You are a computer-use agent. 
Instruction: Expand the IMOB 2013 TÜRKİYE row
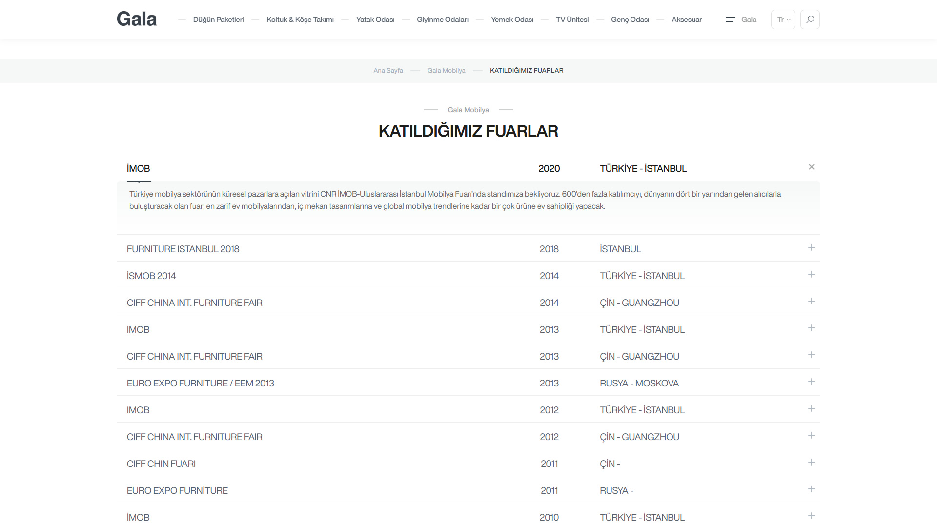(811, 328)
